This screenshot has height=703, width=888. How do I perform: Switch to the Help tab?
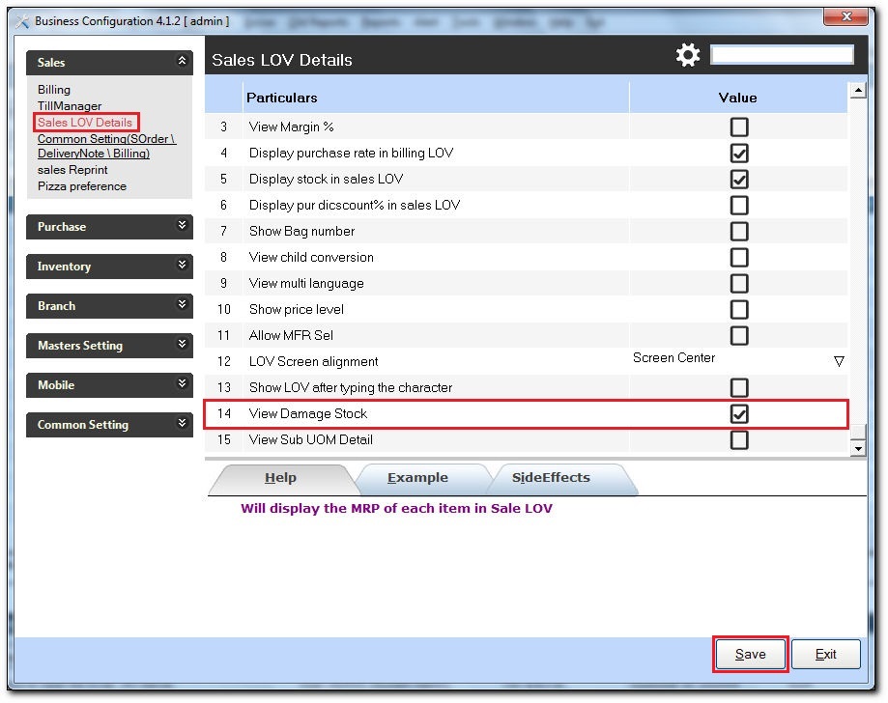(280, 478)
